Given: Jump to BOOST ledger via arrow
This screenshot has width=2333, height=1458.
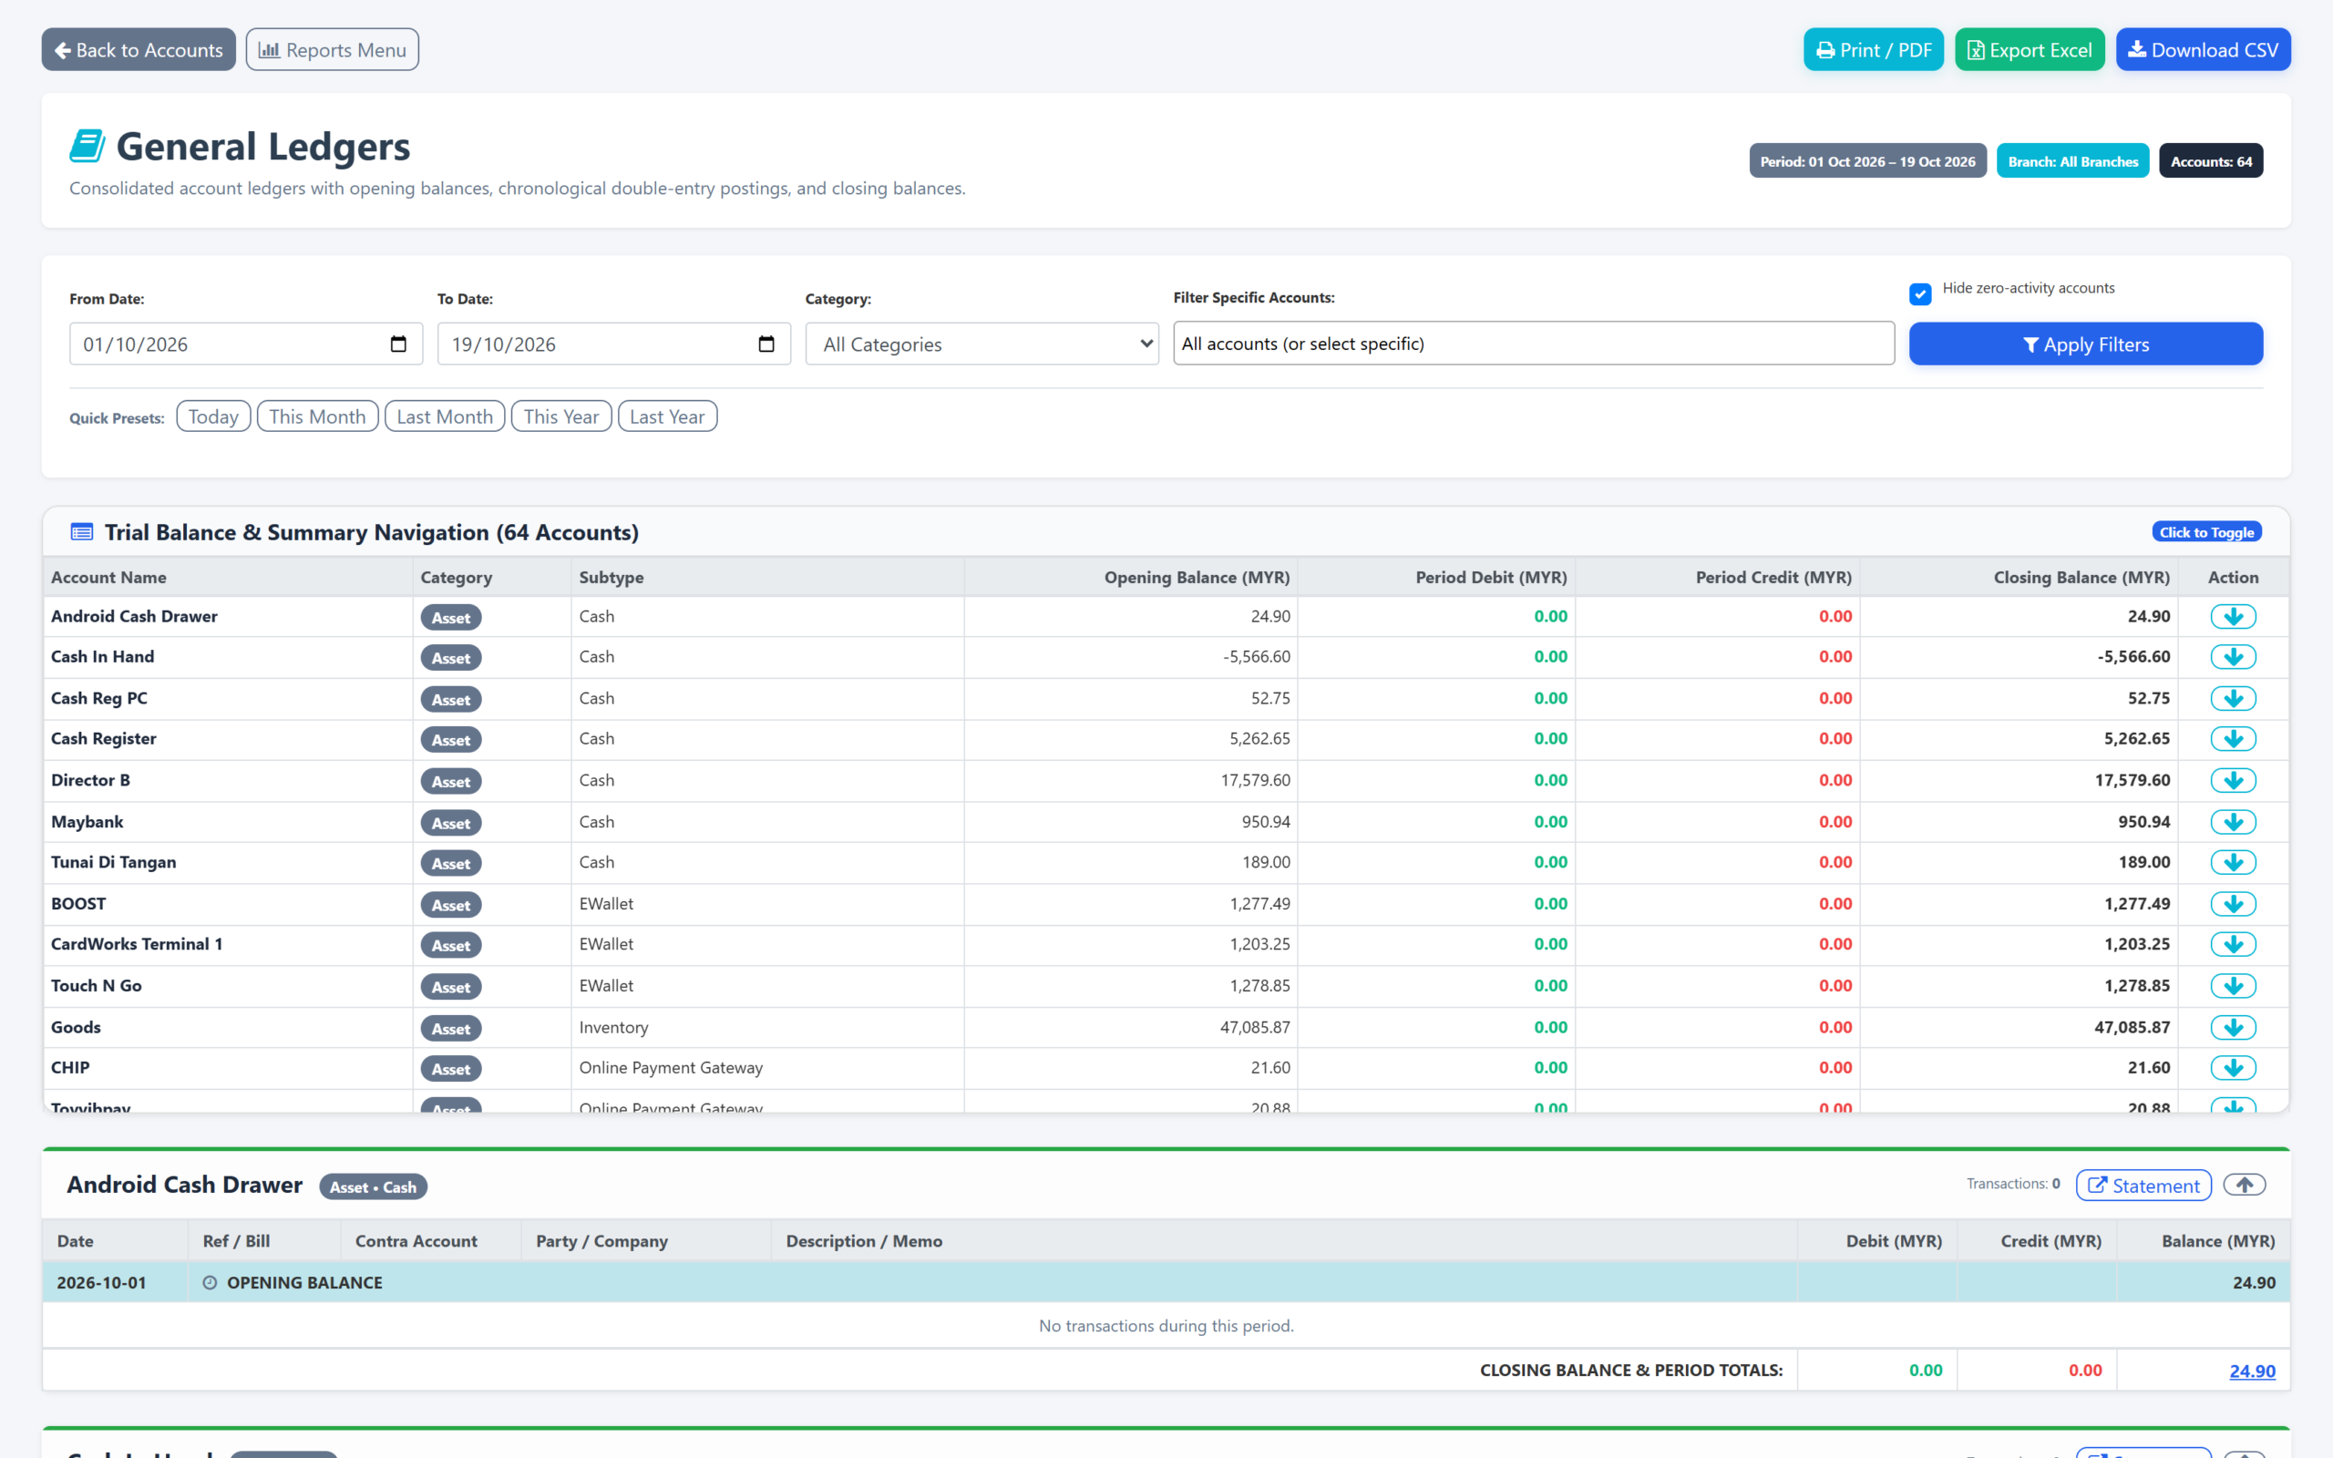Looking at the screenshot, I should coord(2233,904).
